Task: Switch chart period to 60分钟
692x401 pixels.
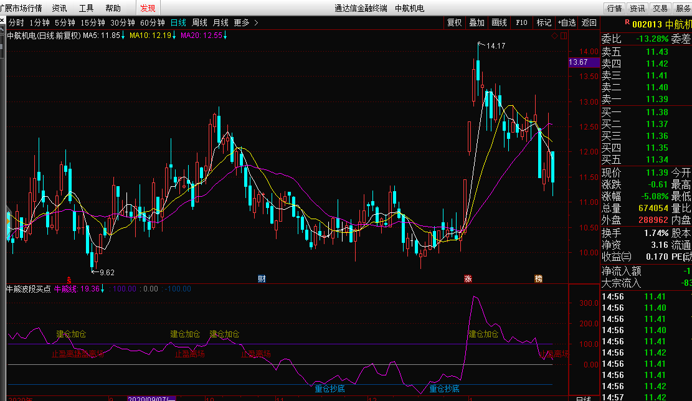Action: (153, 22)
